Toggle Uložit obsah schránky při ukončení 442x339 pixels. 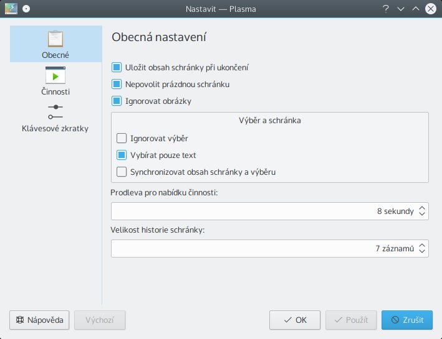coord(117,67)
